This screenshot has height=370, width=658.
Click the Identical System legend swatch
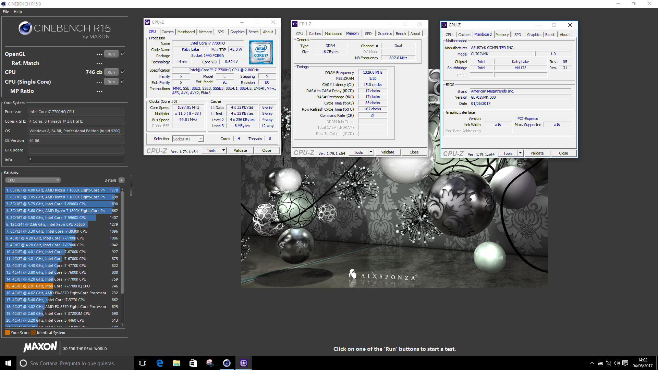point(33,333)
